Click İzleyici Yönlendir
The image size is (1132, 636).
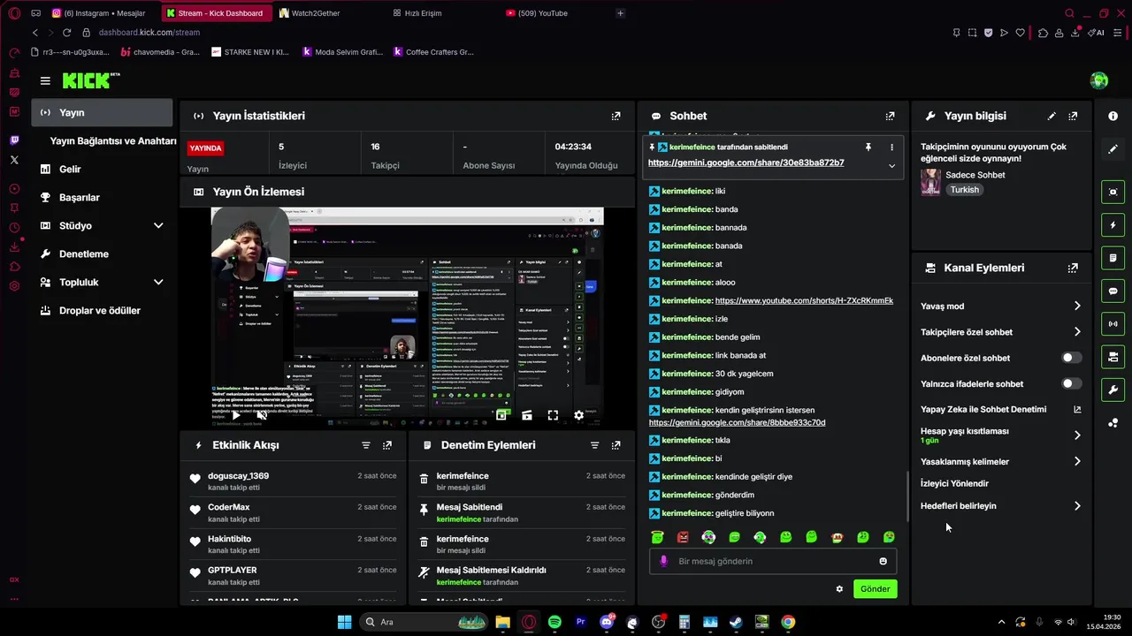pos(954,483)
